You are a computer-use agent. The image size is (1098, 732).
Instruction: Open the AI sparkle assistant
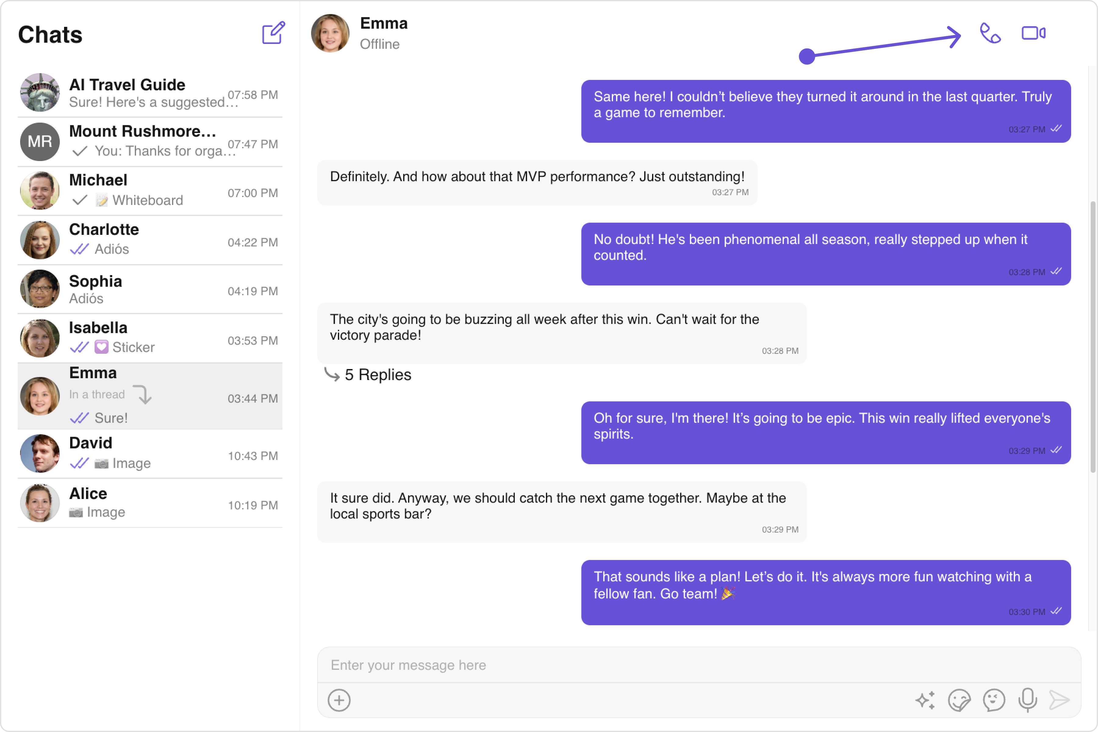tap(925, 700)
